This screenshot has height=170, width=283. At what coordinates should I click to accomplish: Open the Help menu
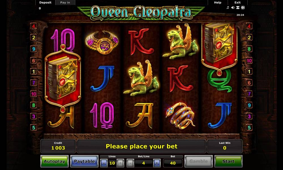[218, 3]
